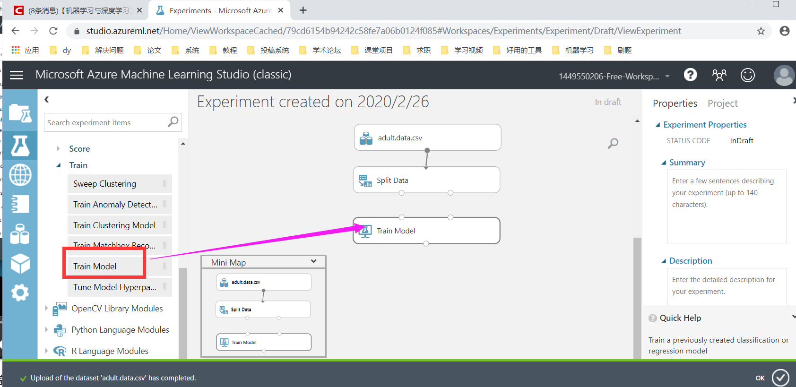Screen dimensions: 796x387
Task: Collapse the Summary section
Action: 664,163
